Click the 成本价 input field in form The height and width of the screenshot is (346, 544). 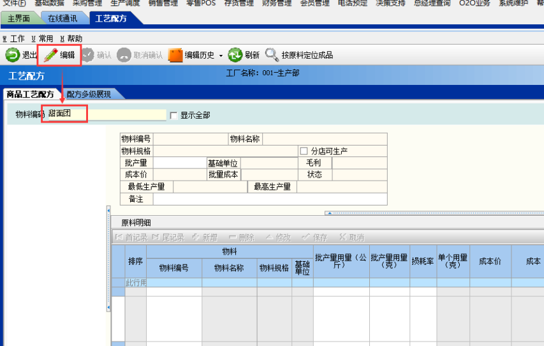point(180,175)
